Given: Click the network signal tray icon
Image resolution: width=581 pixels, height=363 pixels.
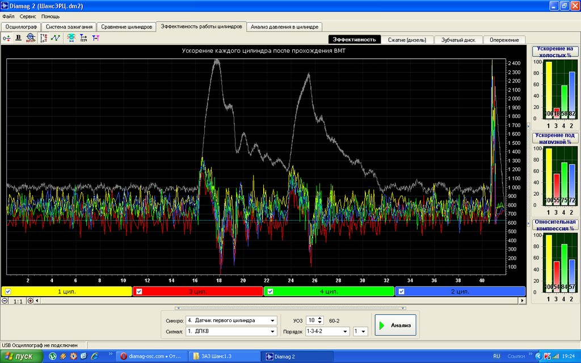Looking at the screenshot, I should click(556, 356).
